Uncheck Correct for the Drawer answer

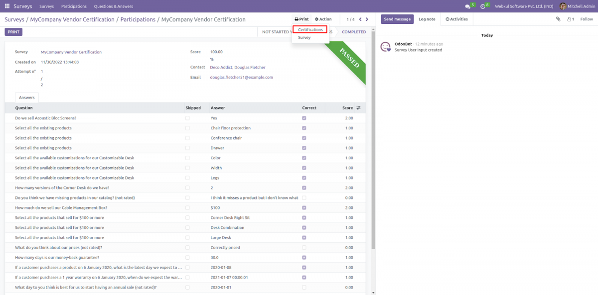pyautogui.click(x=304, y=148)
